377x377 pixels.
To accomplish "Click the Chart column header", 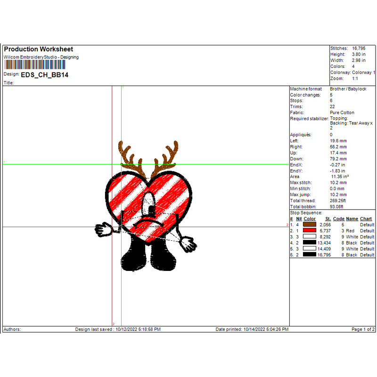I will pyautogui.click(x=366, y=219).
